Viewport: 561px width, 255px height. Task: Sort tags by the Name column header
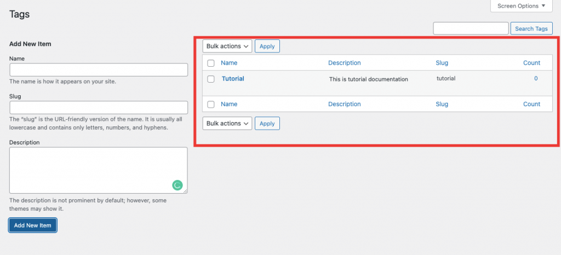[229, 63]
